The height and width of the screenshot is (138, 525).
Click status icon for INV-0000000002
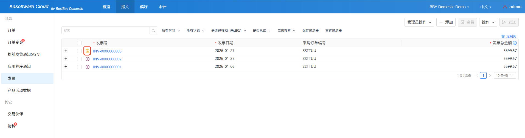pos(88,59)
